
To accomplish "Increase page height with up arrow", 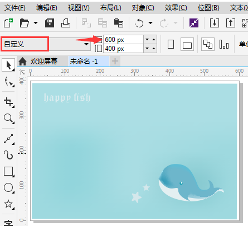I will (x=154, y=49).
